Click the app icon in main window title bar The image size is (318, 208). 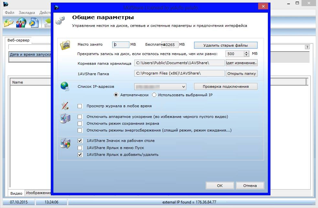tap(5, 4)
